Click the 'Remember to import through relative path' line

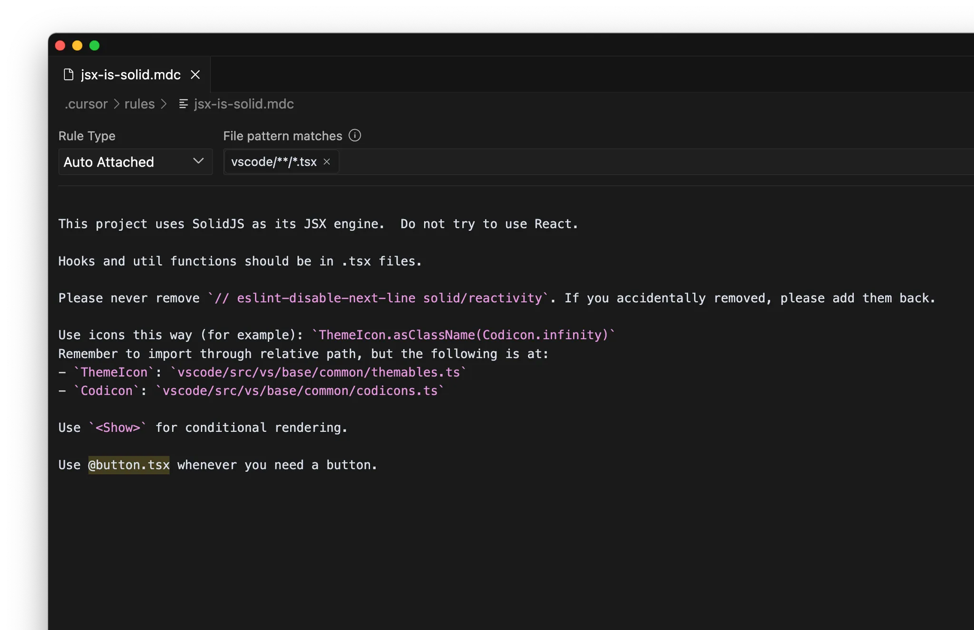click(303, 354)
